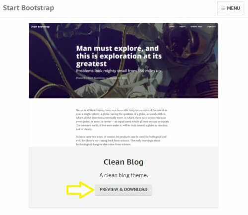Click the second blurred paragraph of blog text
Image resolution: width=248 pixels, height=215 pixels.
(121, 141)
